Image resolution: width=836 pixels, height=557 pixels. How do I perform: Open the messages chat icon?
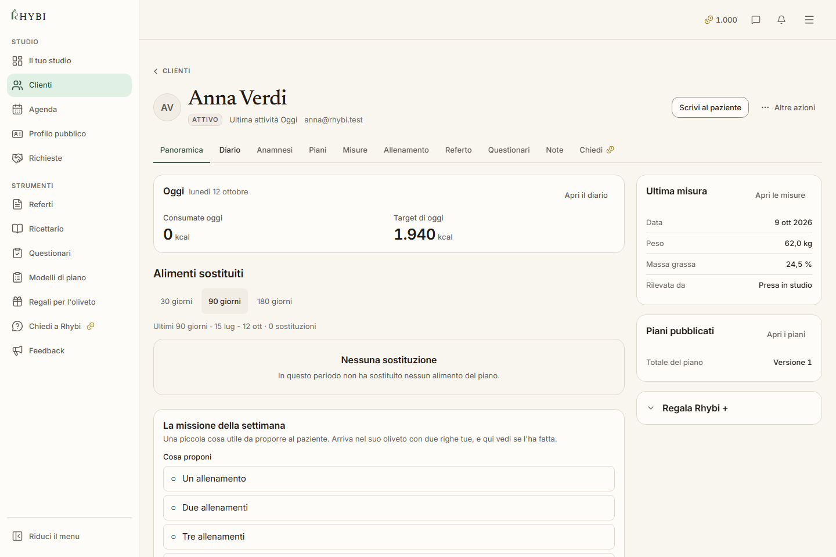[x=756, y=20]
